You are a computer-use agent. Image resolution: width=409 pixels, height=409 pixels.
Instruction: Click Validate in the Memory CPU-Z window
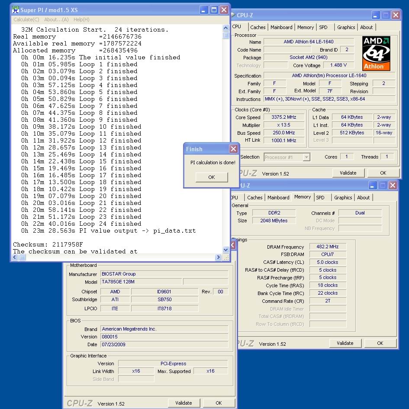click(345, 343)
